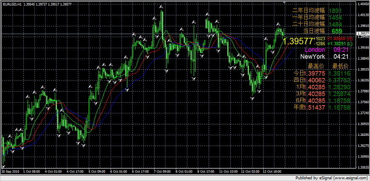Viewport: 370px width, 181px height.
Task: Click the 1.38205 price axis label
Action: pyautogui.click(x=364, y=80)
